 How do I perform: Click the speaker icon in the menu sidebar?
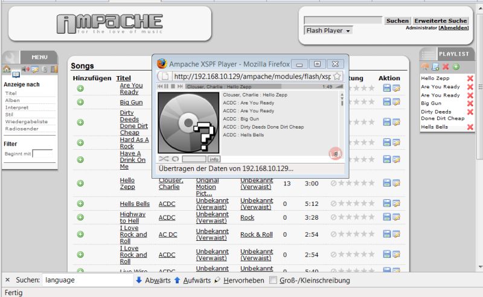coord(25,69)
